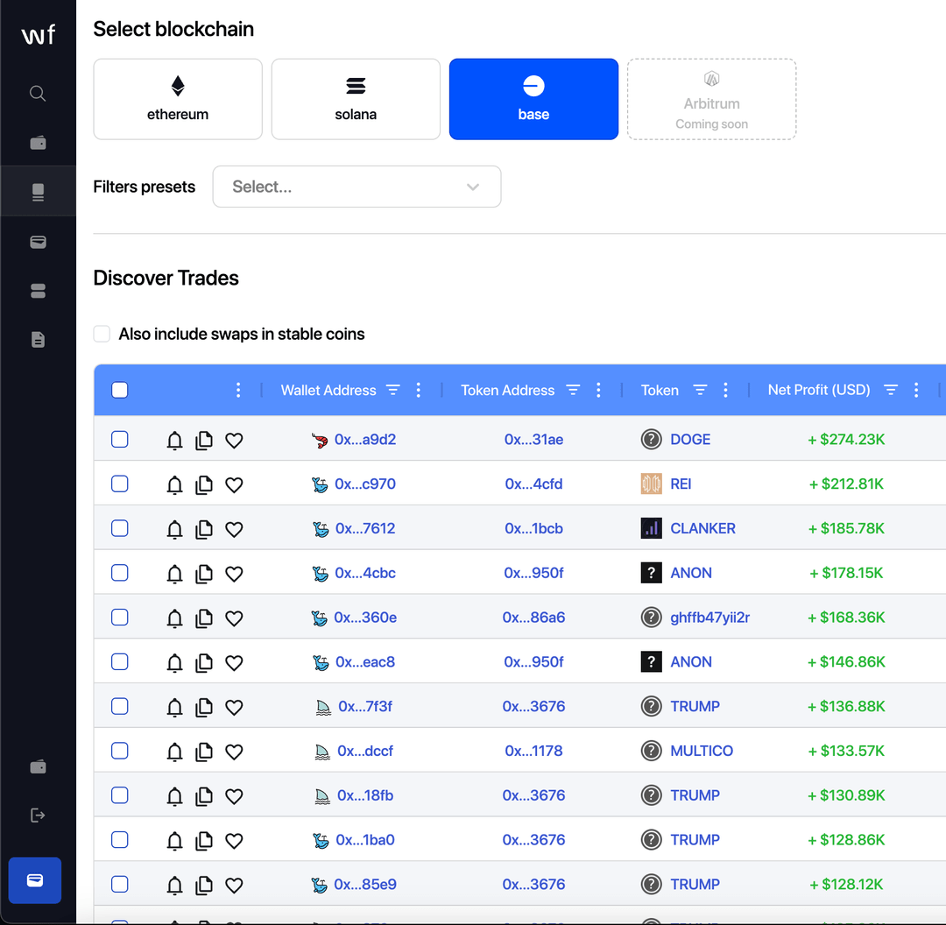Select all rows with the header checkbox
This screenshot has width=946, height=925.
[x=119, y=391]
